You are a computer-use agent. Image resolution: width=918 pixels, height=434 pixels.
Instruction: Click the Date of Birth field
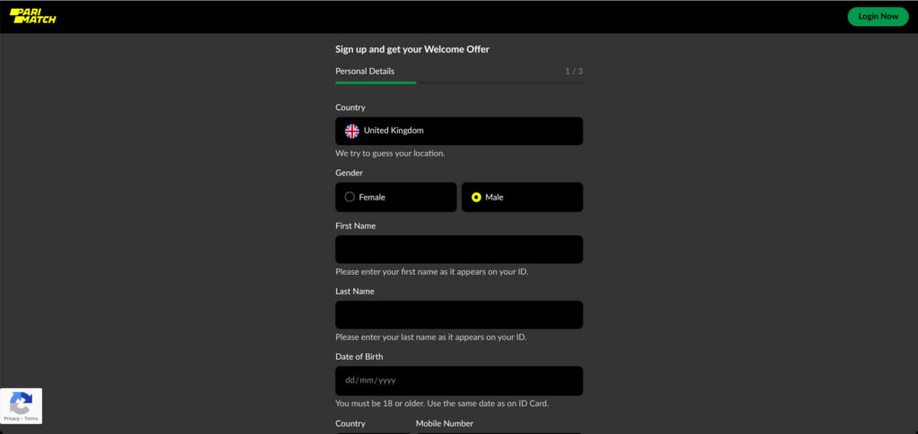458,381
